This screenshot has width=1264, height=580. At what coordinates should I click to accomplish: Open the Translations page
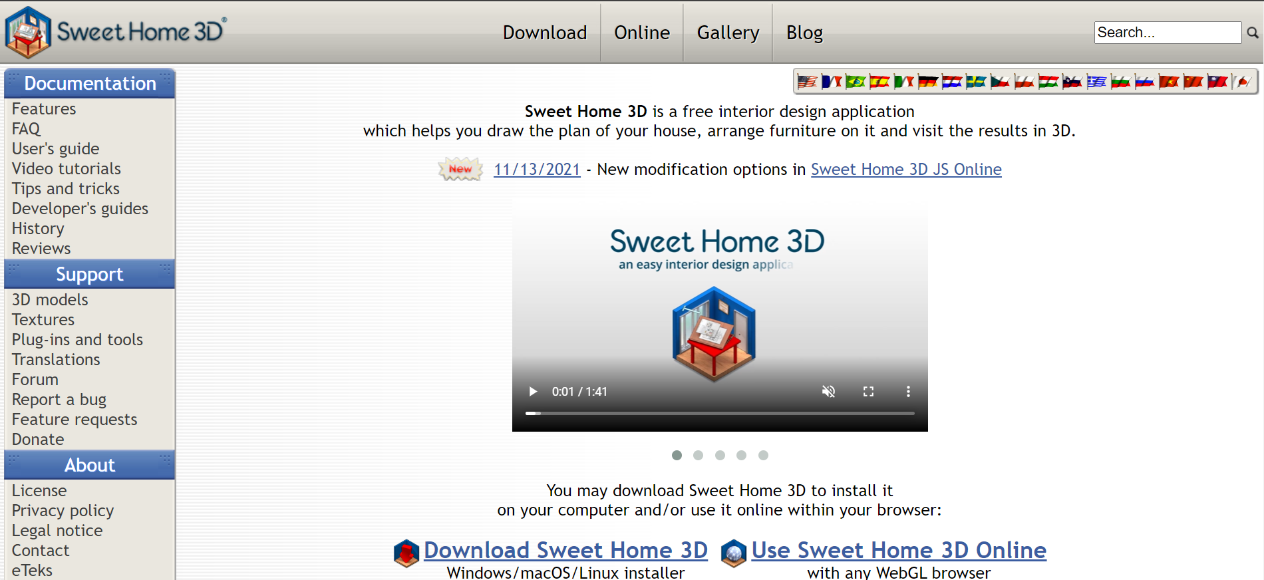56,359
